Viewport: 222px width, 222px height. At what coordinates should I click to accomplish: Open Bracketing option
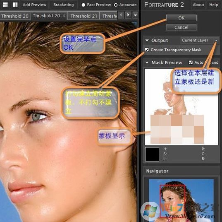click(x=63, y=5)
